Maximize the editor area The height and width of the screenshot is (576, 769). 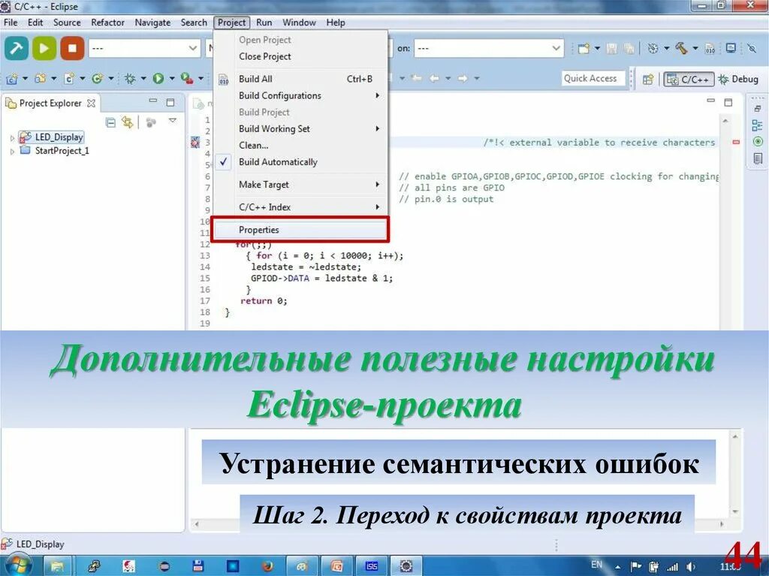(x=728, y=103)
